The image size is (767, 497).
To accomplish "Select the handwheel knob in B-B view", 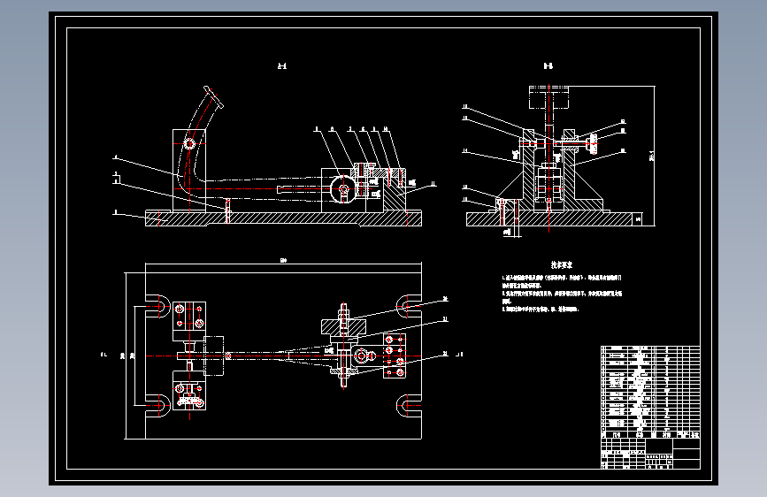I will [593, 143].
